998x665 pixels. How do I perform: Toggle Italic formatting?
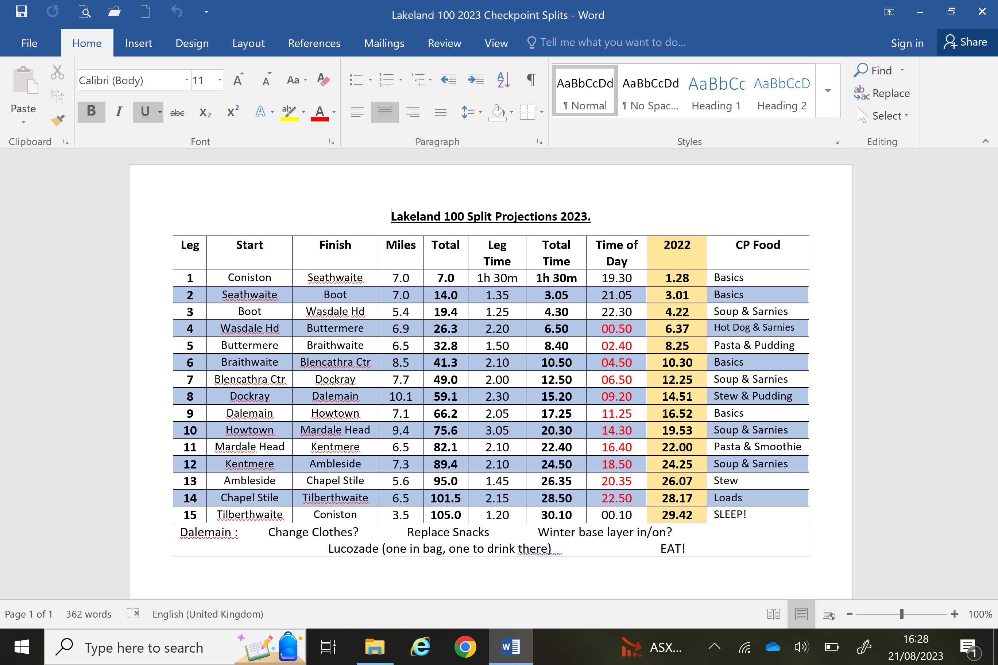119,112
